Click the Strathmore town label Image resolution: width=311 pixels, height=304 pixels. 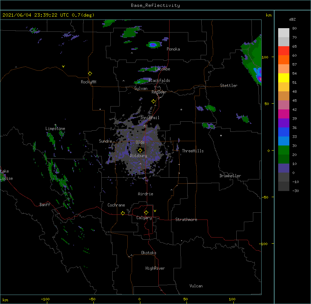tap(186, 220)
